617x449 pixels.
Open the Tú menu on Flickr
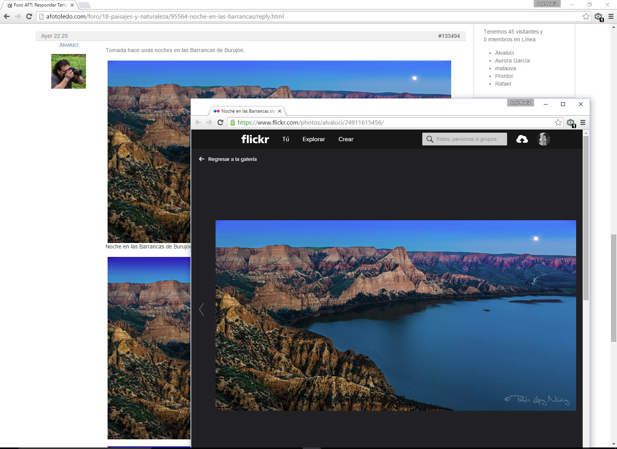(285, 139)
